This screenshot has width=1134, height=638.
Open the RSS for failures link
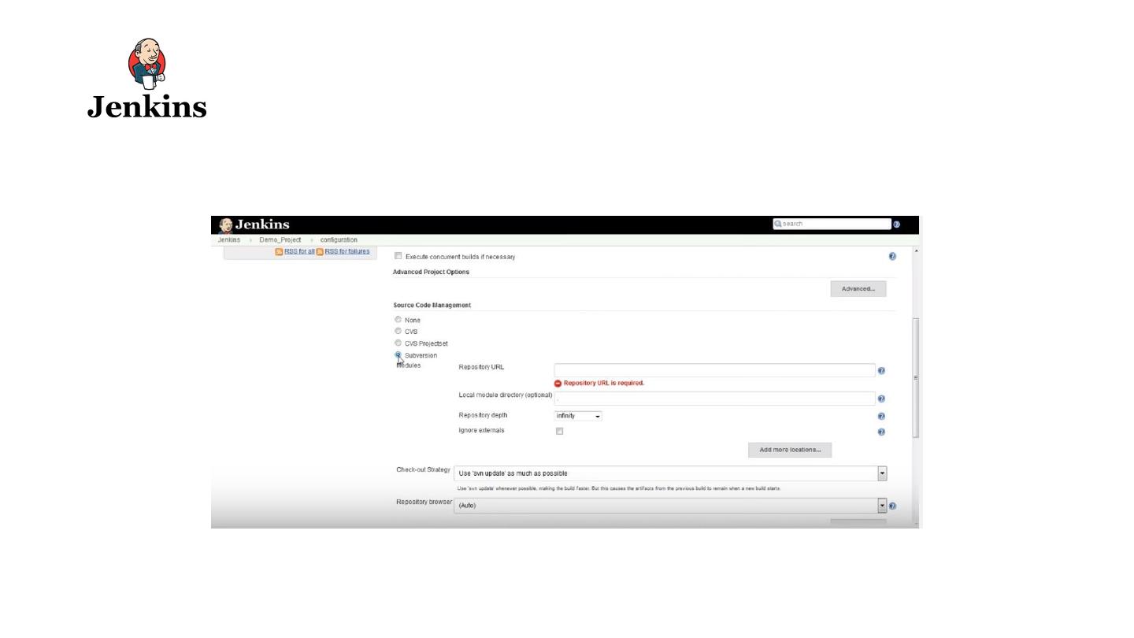point(347,252)
